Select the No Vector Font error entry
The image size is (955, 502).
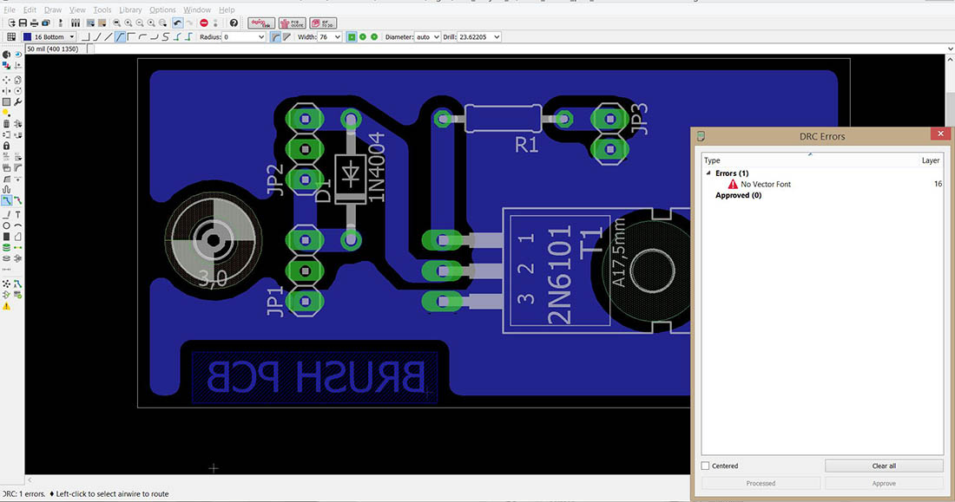point(765,185)
